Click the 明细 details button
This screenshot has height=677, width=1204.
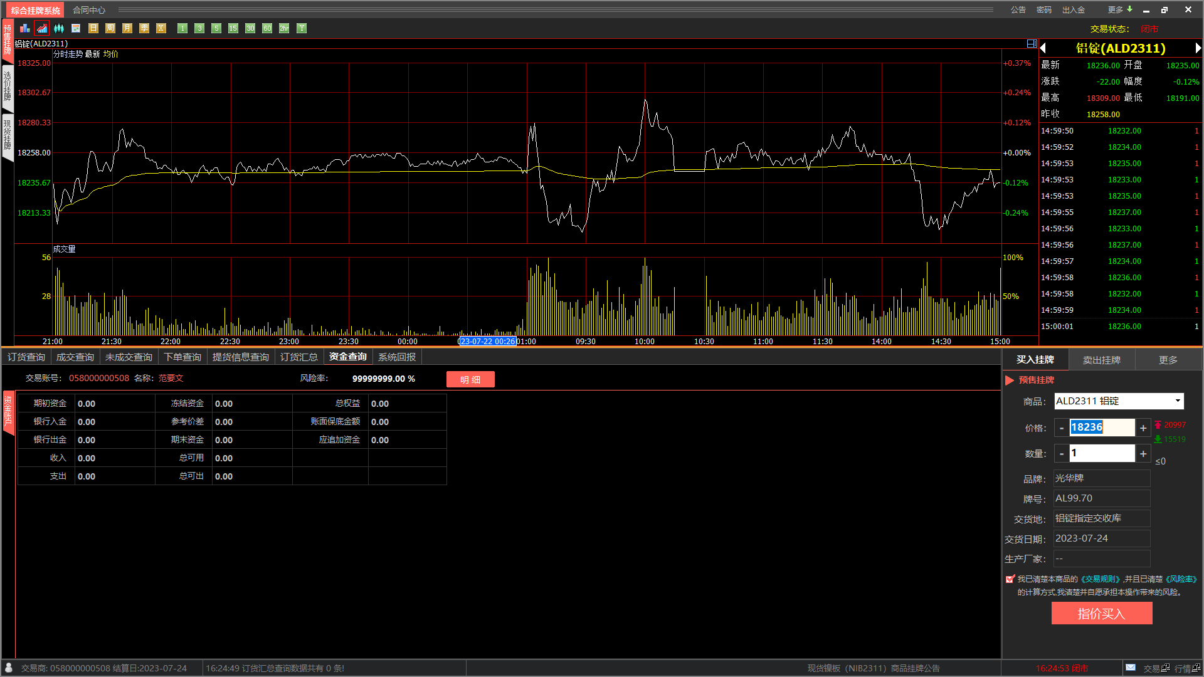(470, 379)
